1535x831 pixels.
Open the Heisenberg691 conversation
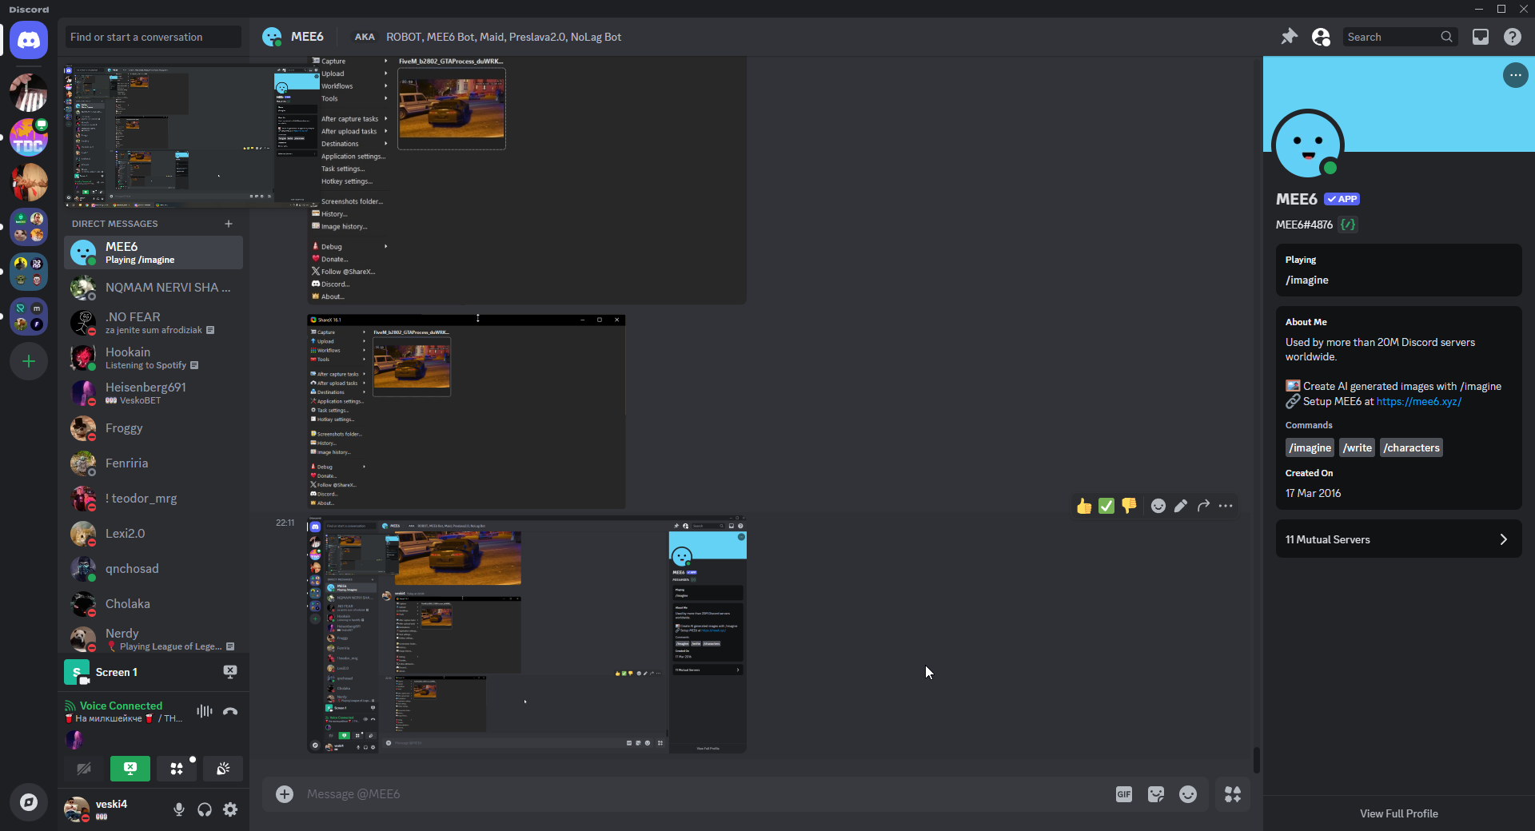pos(153,393)
